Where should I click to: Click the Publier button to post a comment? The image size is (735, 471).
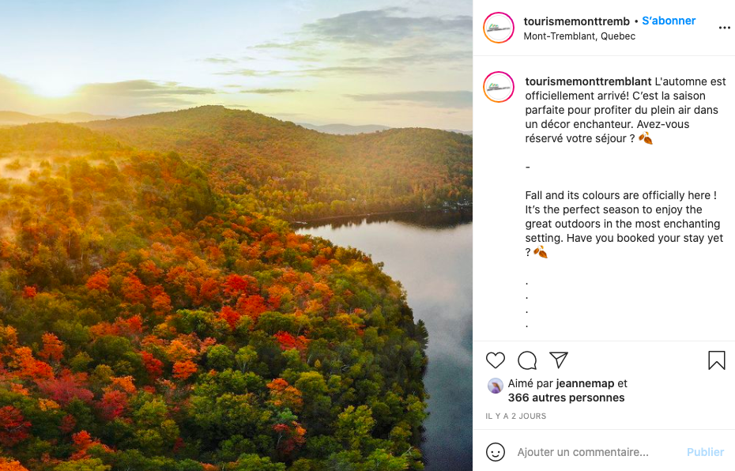click(x=705, y=452)
